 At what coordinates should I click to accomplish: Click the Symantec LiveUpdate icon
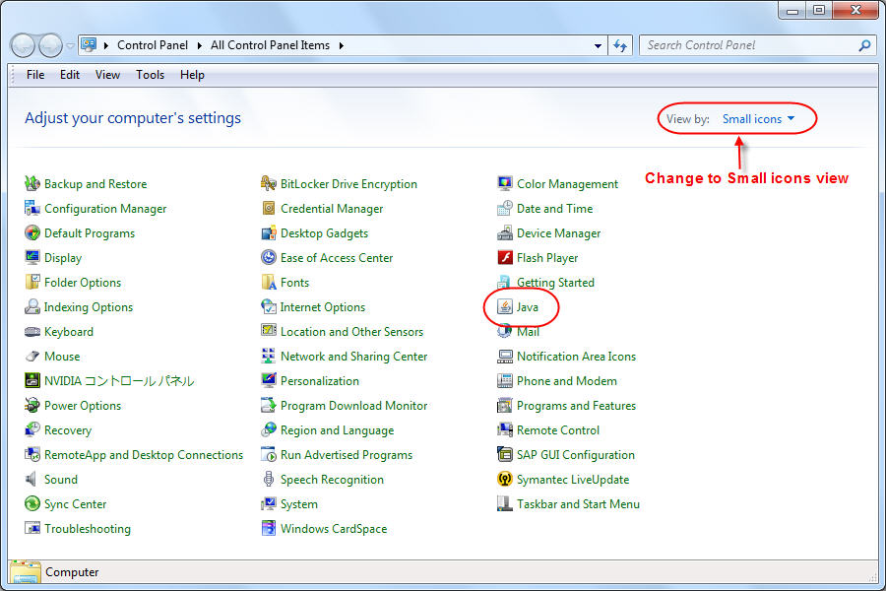click(505, 479)
